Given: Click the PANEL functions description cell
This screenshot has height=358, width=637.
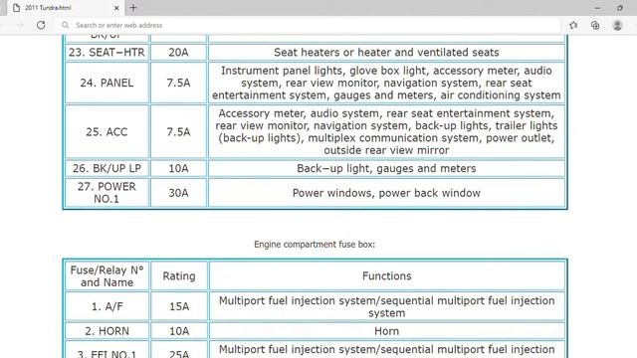Looking at the screenshot, I should click(x=386, y=83).
